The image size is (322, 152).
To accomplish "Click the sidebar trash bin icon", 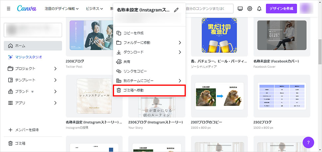I will coord(10,143).
